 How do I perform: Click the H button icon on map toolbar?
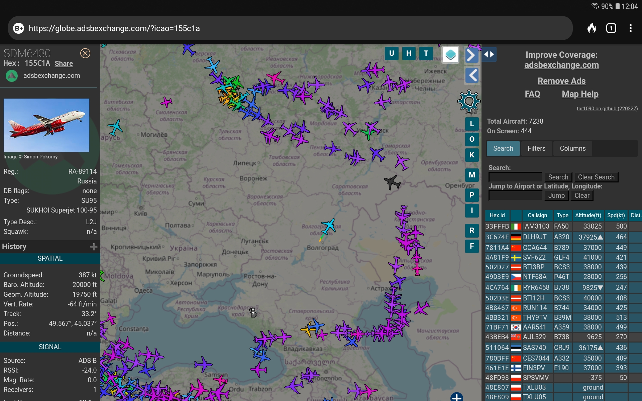409,52
